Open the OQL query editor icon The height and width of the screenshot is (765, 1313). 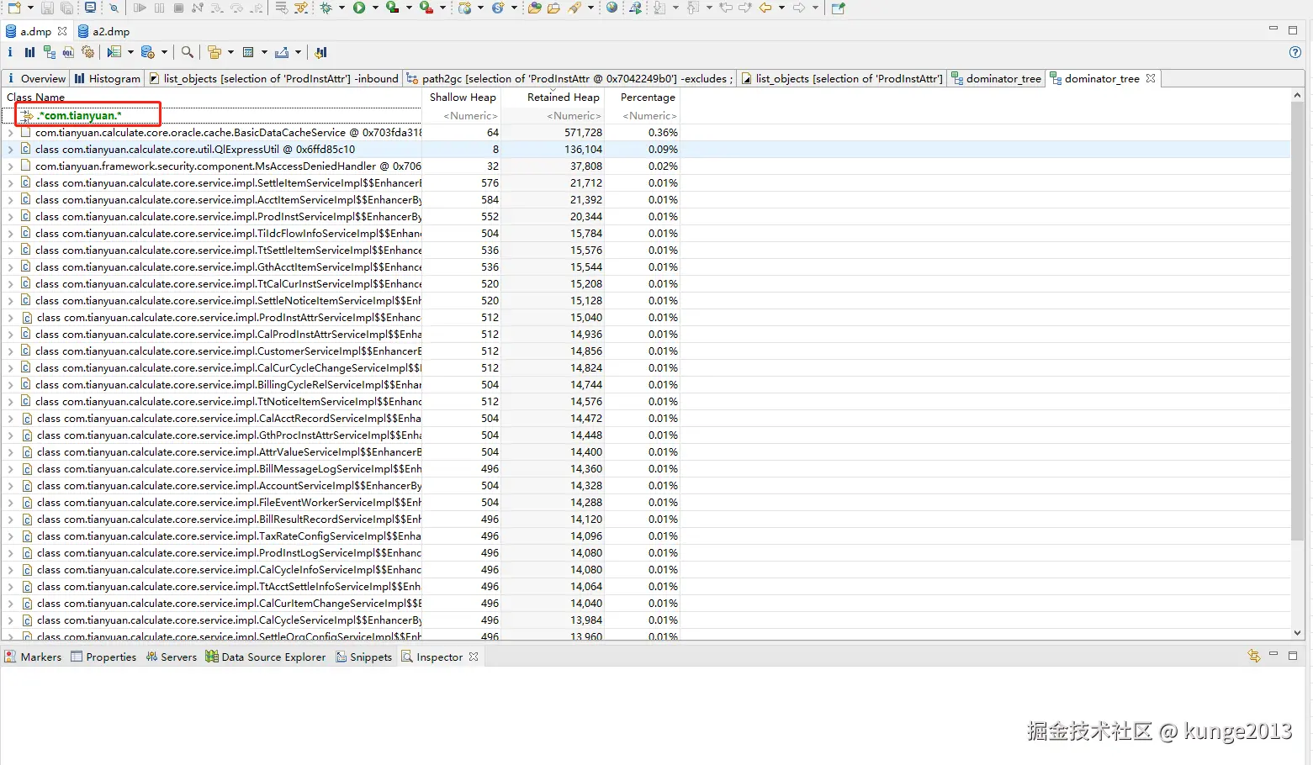click(x=68, y=52)
